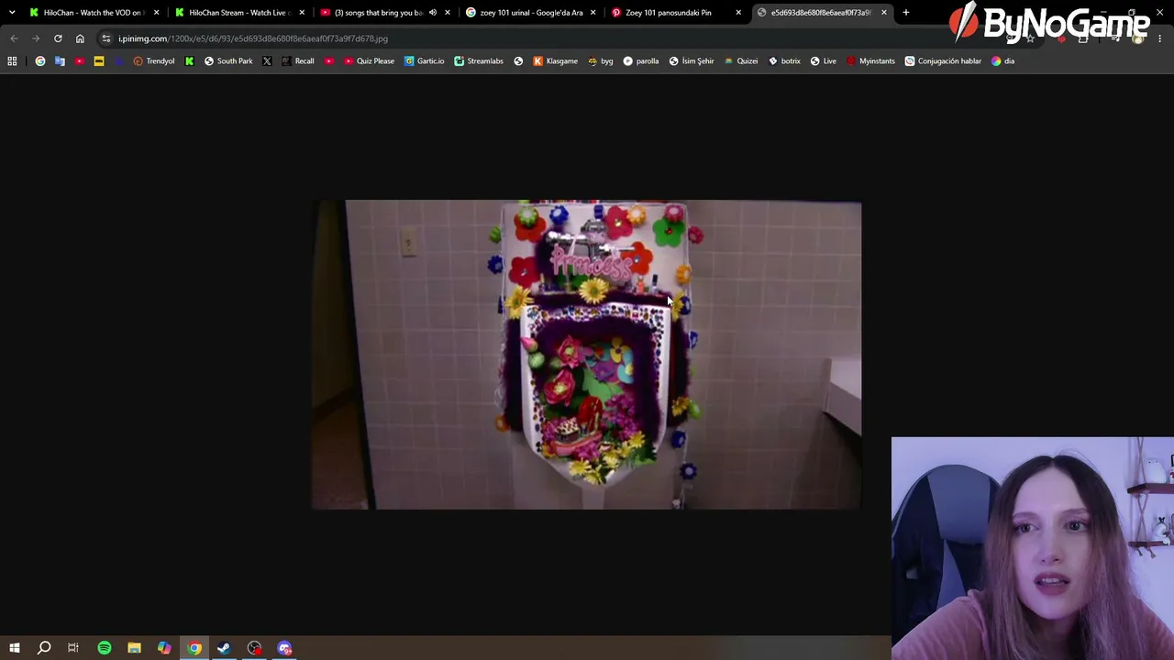The height and width of the screenshot is (660, 1174).
Task: Select Chrome on the taskbar
Action: (x=194, y=648)
